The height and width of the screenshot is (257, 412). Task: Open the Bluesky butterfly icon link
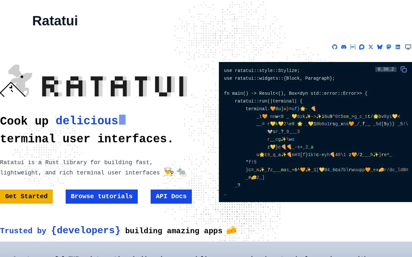380,47
